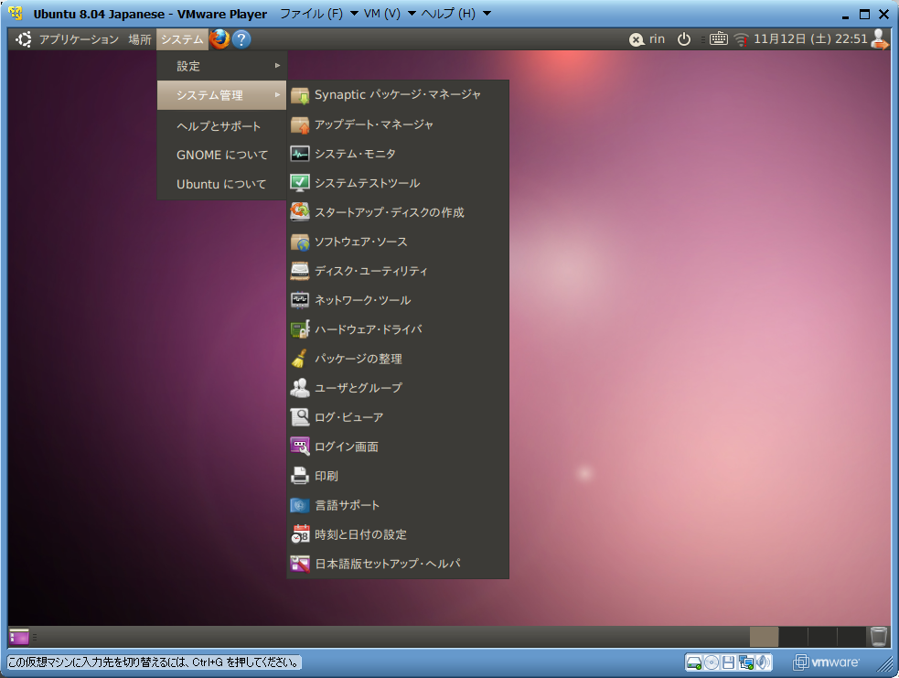Click the date and time clock
899x678 pixels.
coord(810,39)
